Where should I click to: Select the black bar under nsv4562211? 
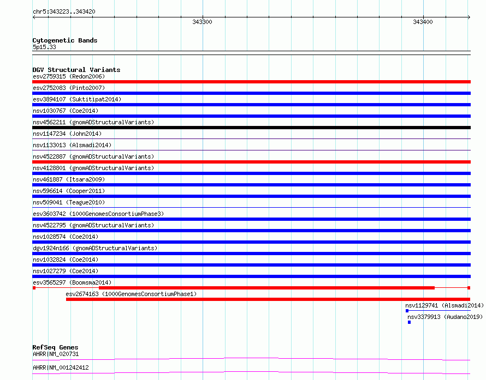pyautogui.click(x=251, y=128)
